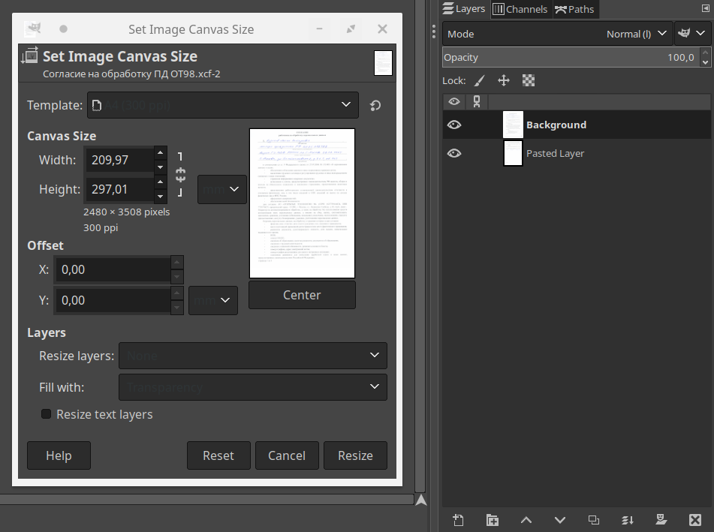Image resolution: width=714 pixels, height=532 pixels.
Task: Duplicate the selected layer
Action: (594, 520)
